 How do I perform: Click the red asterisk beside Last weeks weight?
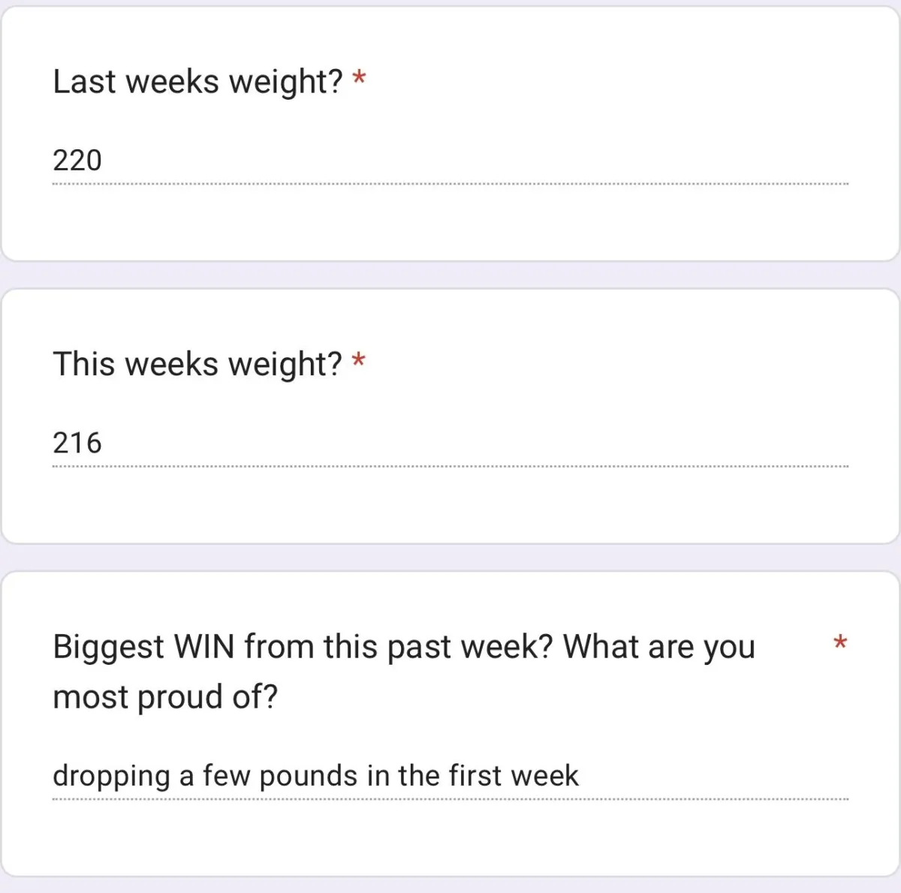pos(359,78)
